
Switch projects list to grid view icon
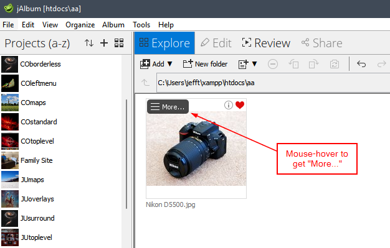pos(119,43)
